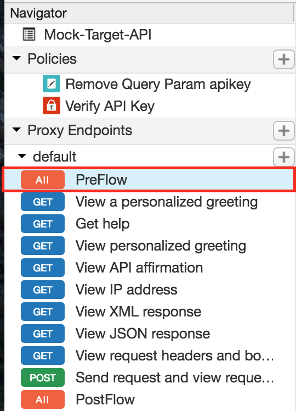Click the Remove Query Param apikey policy icon
The image size is (296, 411).
pyautogui.click(x=52, y=84)
